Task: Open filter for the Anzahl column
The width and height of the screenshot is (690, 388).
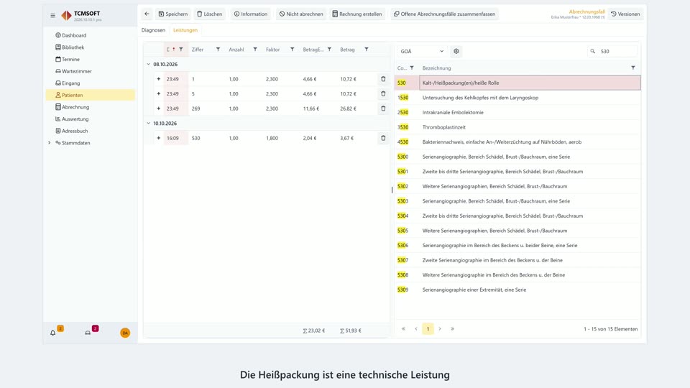Action: [255, 50]
